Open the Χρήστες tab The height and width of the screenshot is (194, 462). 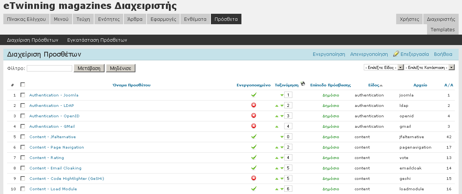(x=409, y=19)
